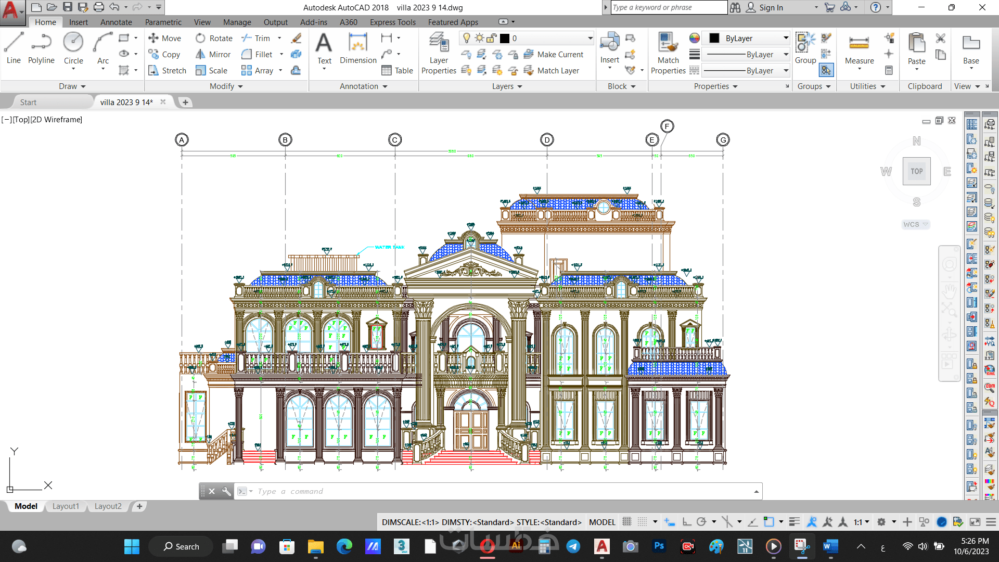Screen dimensions: 999x562
Task: Toggle lineweight display in status bar
Action: (x=794, y=522)
